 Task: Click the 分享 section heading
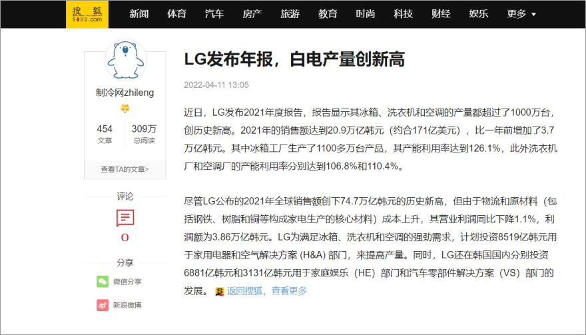[x=125, y=263]
